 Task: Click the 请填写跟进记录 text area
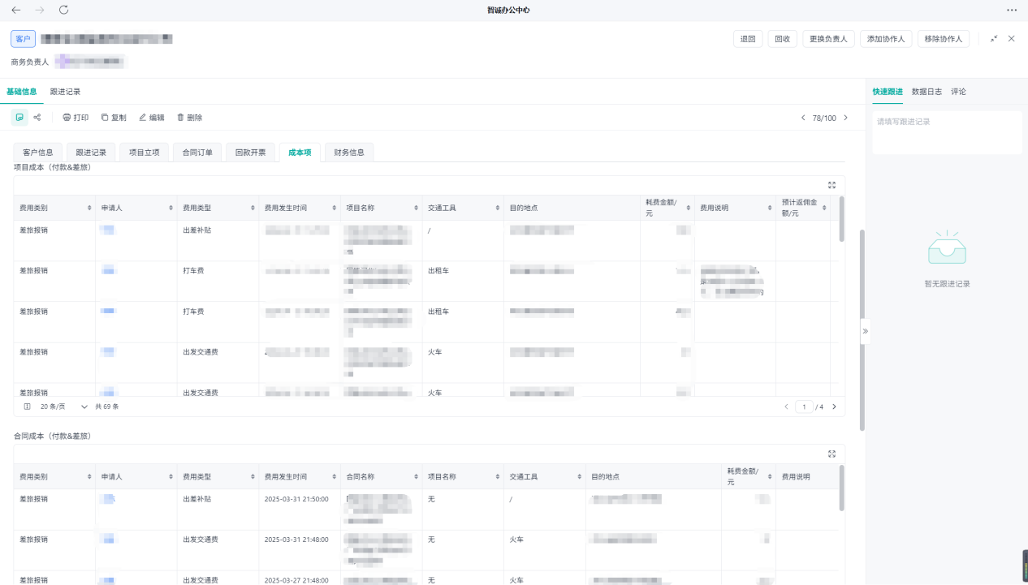(947, 132)
